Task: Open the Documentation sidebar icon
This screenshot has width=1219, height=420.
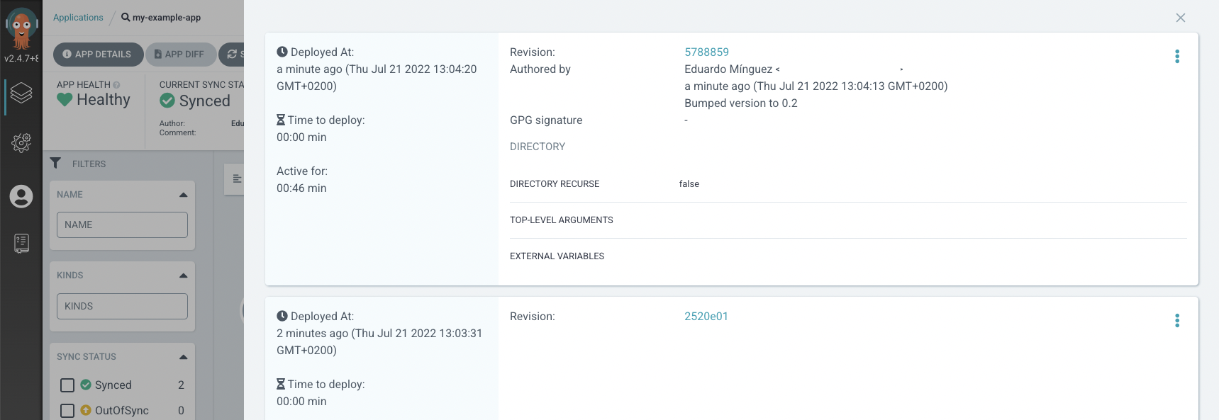Action: [21, 243]
